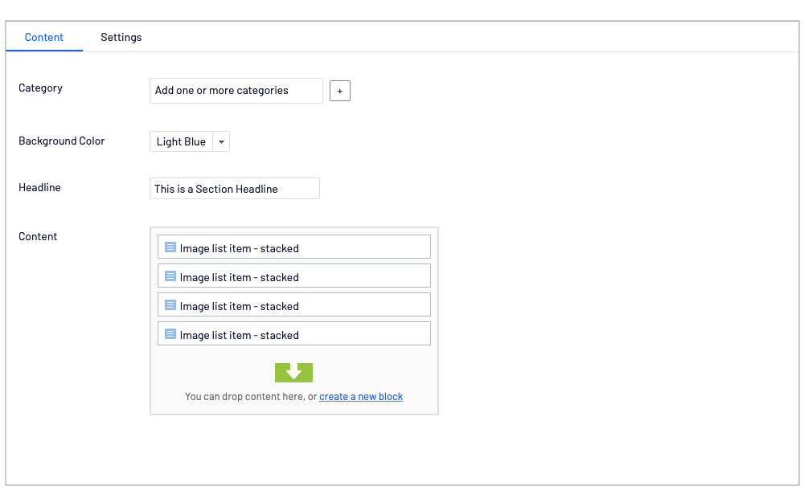Image resolution: width=804 pixels, height=490 pixels.
Task: Click the block icon of the second image list item
Action: pos(170,276)
